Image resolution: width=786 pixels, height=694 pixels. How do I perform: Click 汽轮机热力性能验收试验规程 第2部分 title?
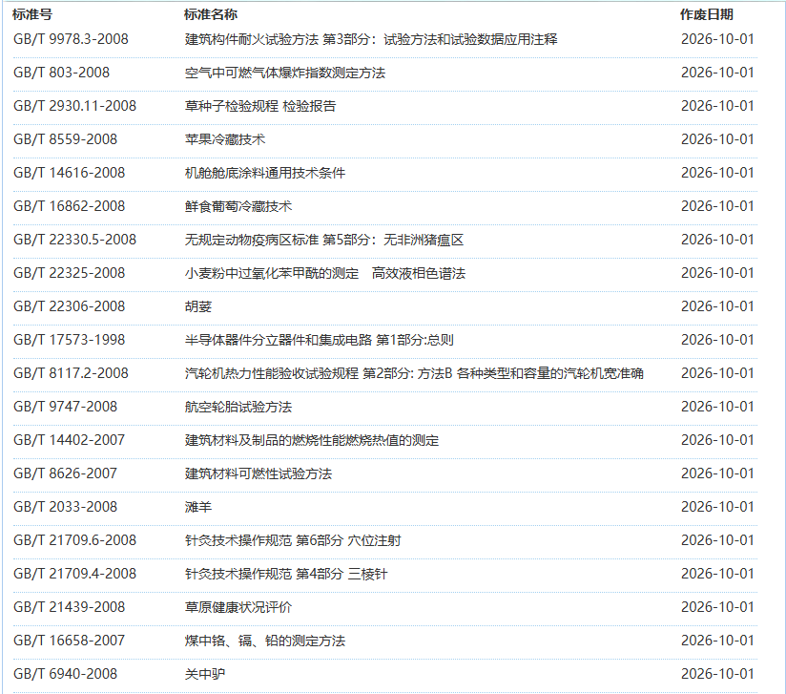pyautogui.click(x=414, y=373)
